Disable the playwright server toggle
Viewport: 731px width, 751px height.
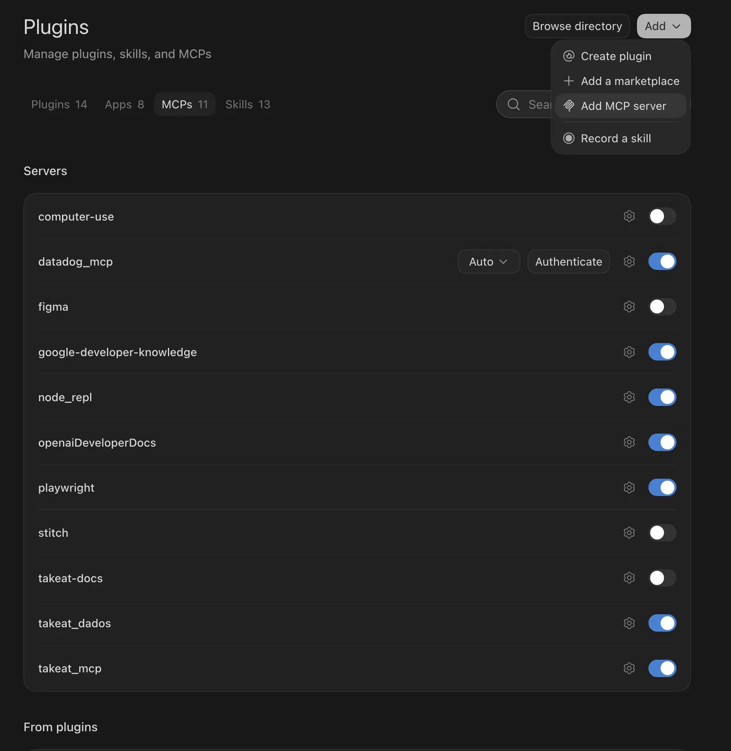pos(662,487)
